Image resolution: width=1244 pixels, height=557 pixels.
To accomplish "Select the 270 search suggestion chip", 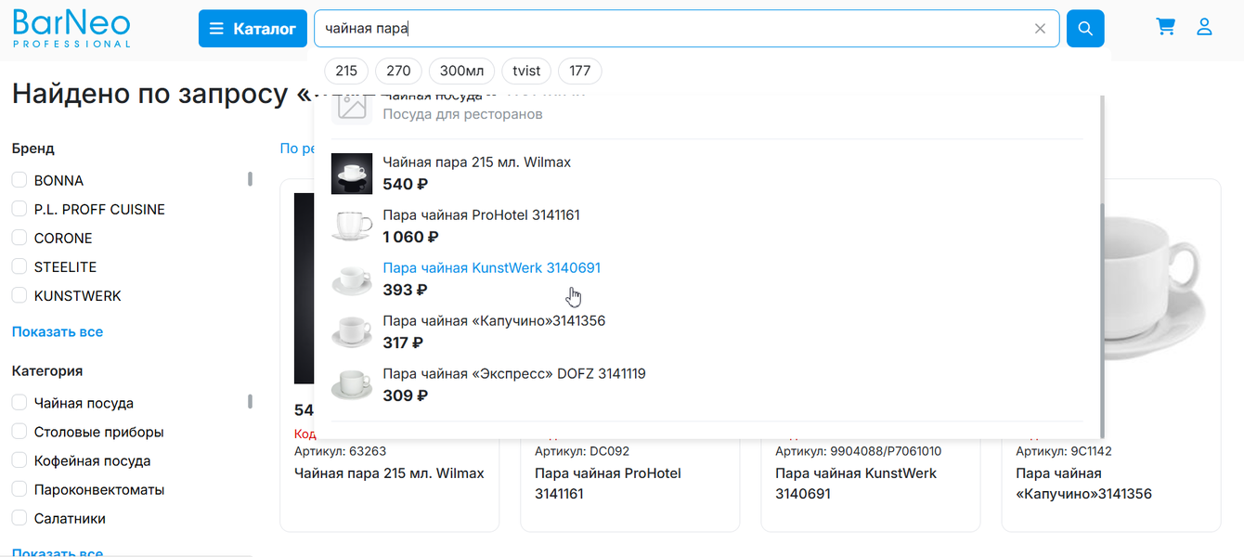I will point(398,71).
